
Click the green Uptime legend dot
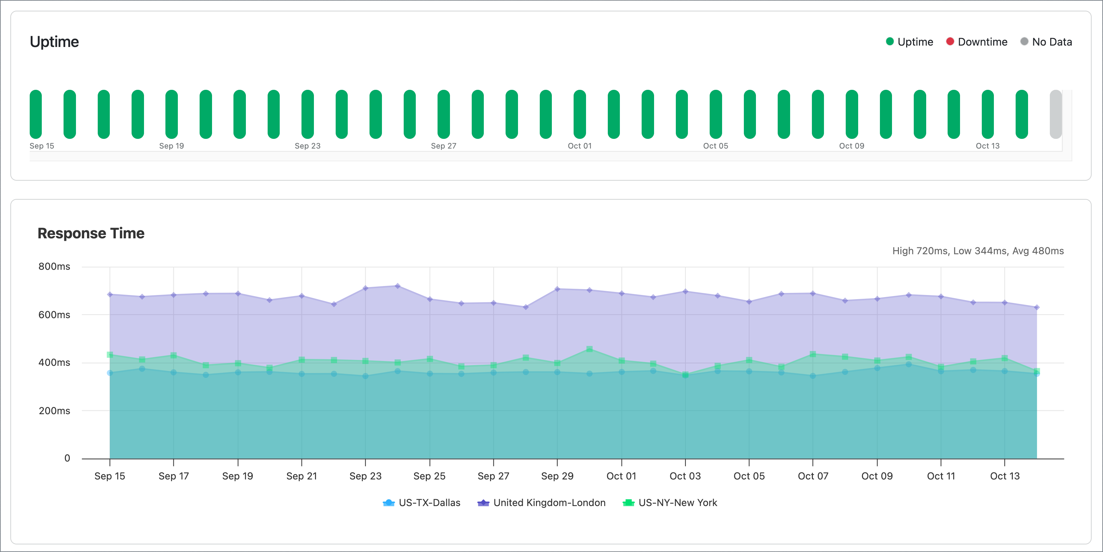click(890, 41)
